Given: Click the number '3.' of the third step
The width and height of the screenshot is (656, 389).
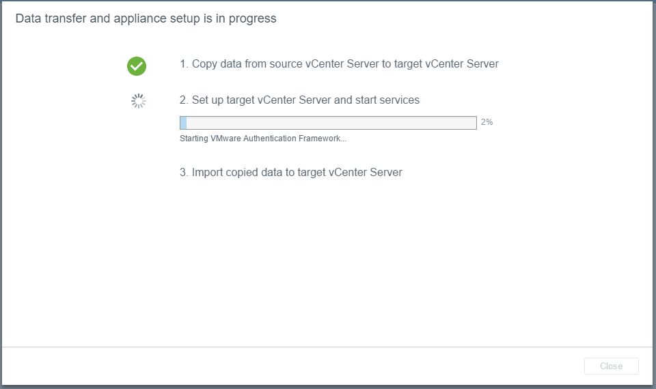Looking at the screenshot, I should [184, 172].
